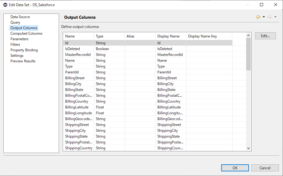Select the BillingLatitude row
Screen dimensions: 283x176
coord(123,107)
